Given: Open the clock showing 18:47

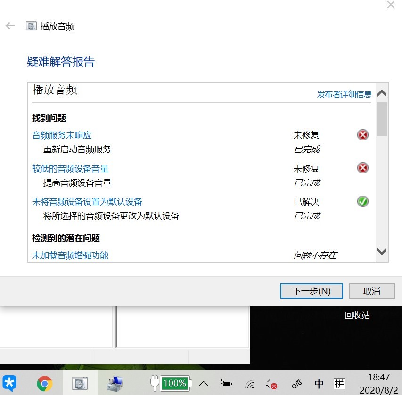Looking at the screenshot, I should pyautogui.click(x=378, y=377).
